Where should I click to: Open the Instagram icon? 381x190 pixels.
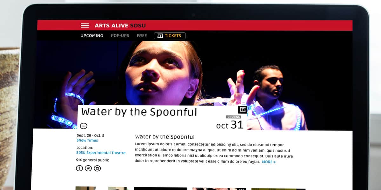pyautogui.click(x=97, y=168)
